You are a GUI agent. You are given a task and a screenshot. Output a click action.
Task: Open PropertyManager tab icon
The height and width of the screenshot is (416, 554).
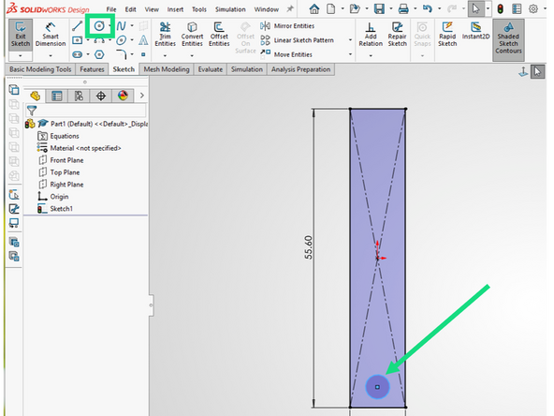click(x=57, y=96)
